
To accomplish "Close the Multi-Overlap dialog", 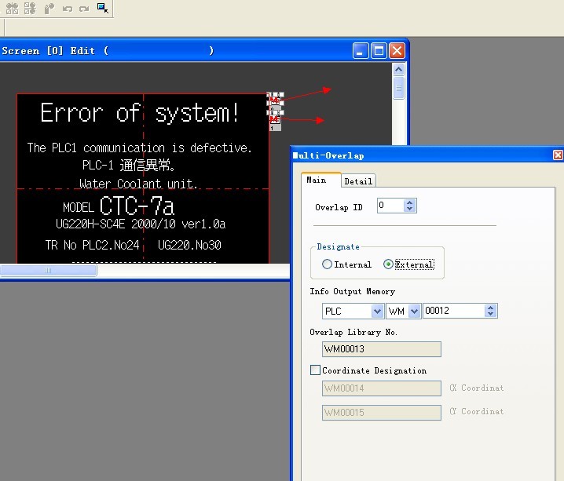I will pos(558,155).
